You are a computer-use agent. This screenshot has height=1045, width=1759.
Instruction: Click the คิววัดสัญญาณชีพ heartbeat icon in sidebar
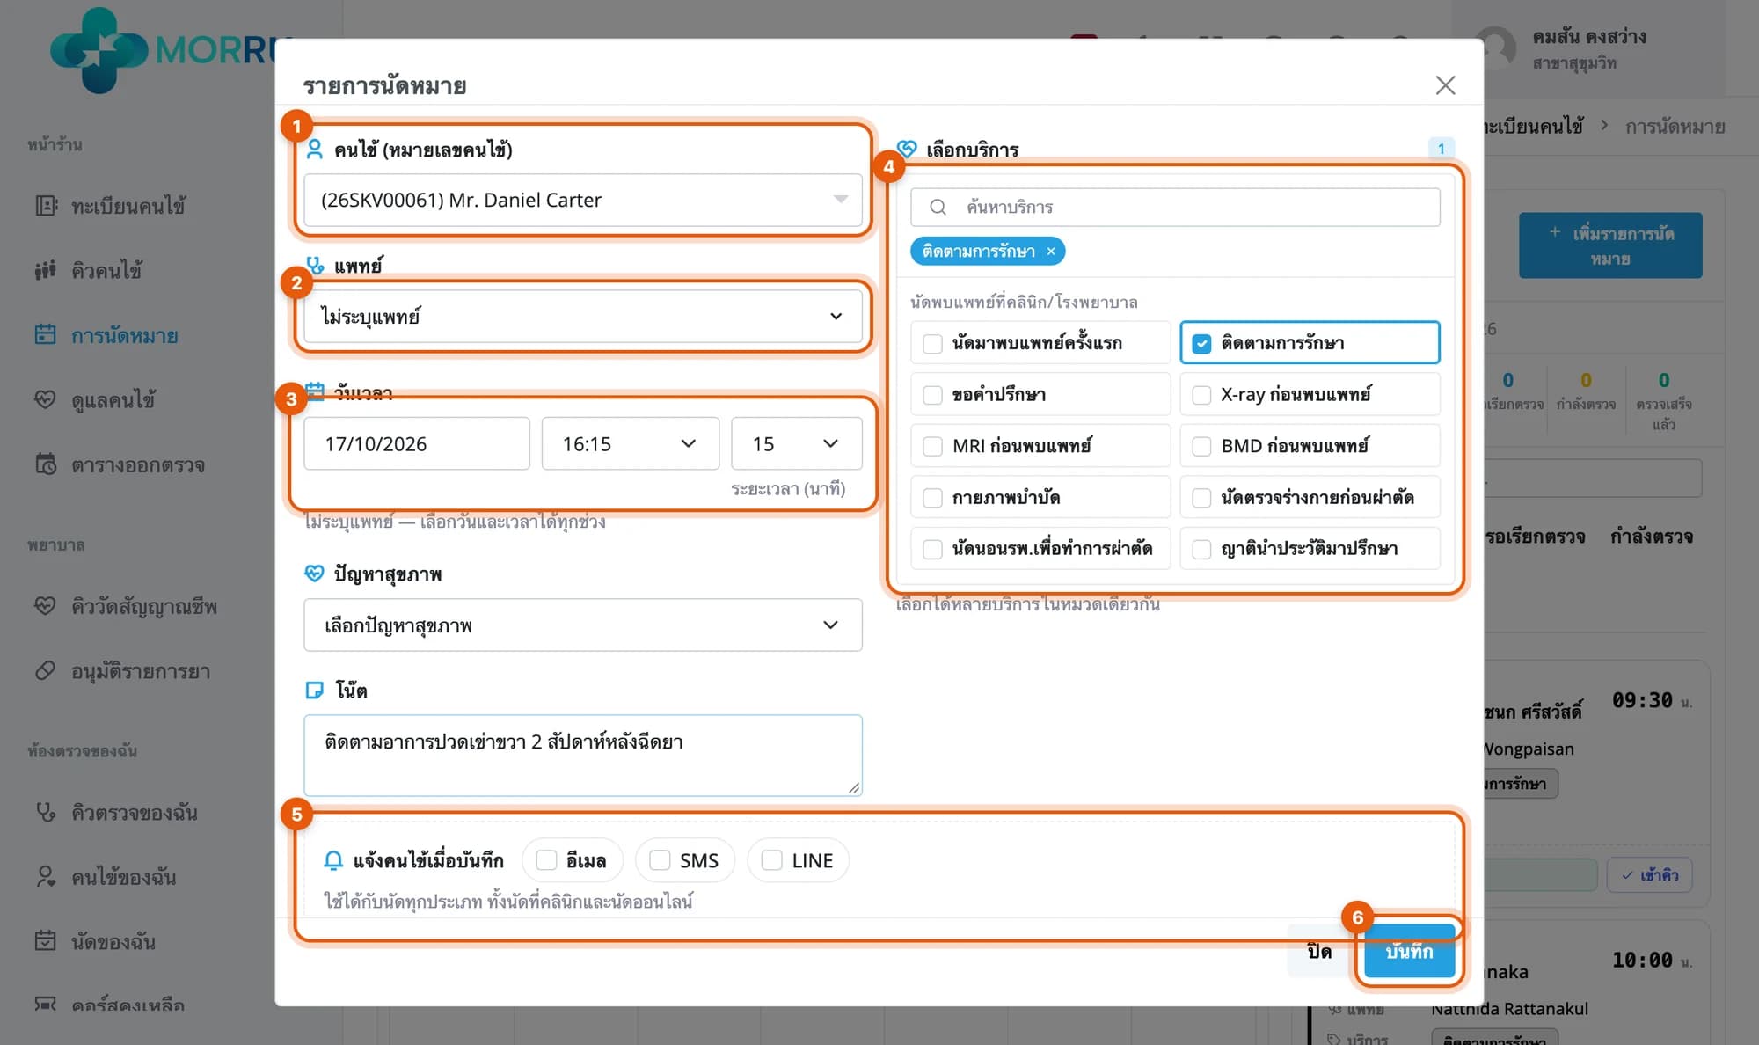46,606
